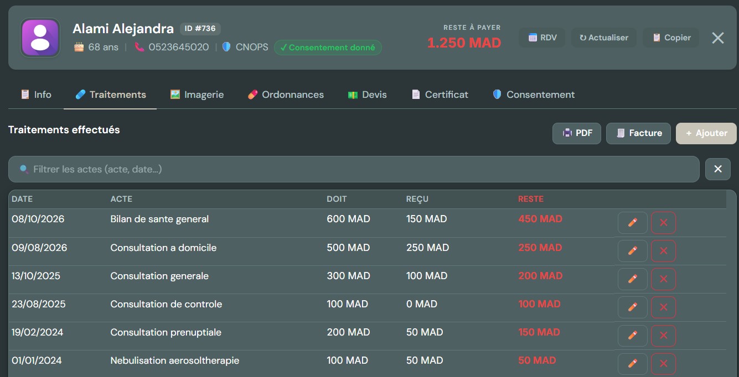Open the Imagerie tab
The image size is (739, 377).
[x=197, y=95]
